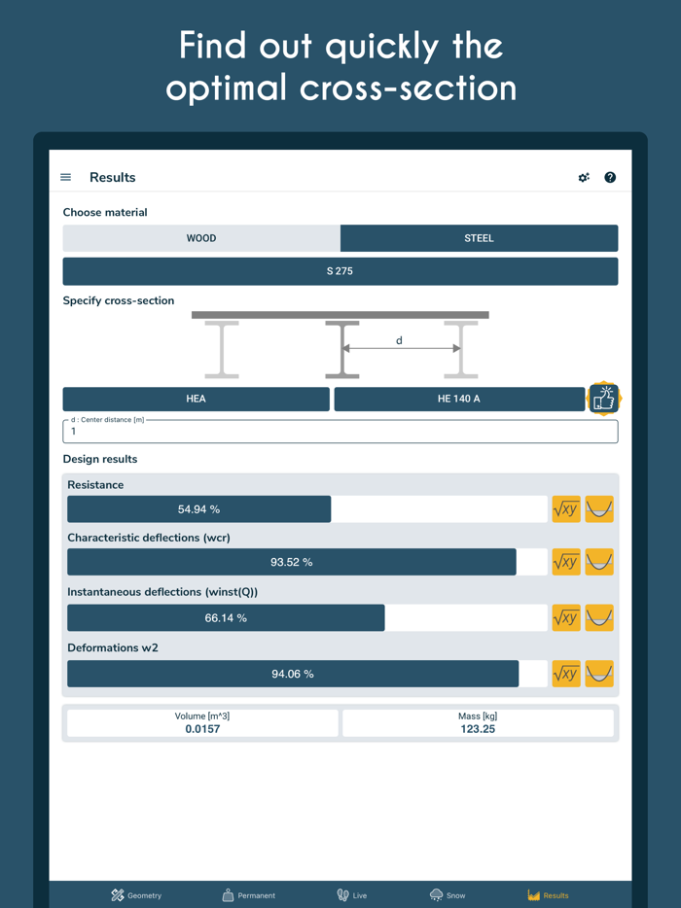Switch to the Results tab
681x908 pixels.
point(549,895)
